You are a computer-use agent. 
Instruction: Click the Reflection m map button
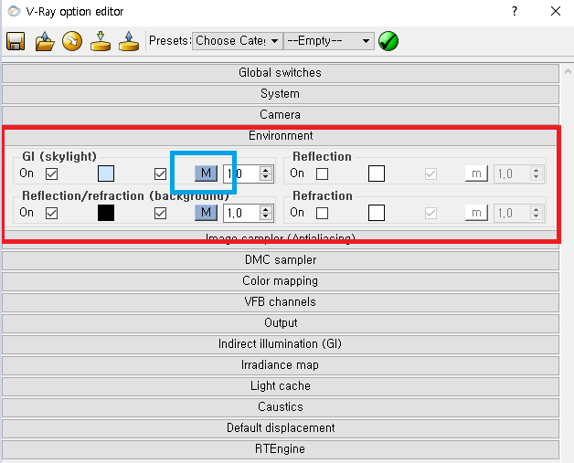click(476, 174)
